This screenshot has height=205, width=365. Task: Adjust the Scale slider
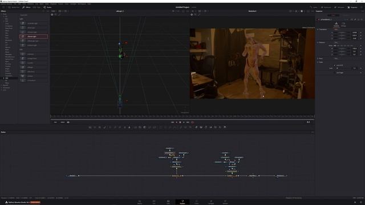pyautogui.click(x=342, y=68)
